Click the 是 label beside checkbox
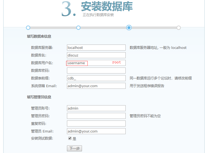Image resolution: width=209 pixels, height=153 pixels. [x=74, y=139]
